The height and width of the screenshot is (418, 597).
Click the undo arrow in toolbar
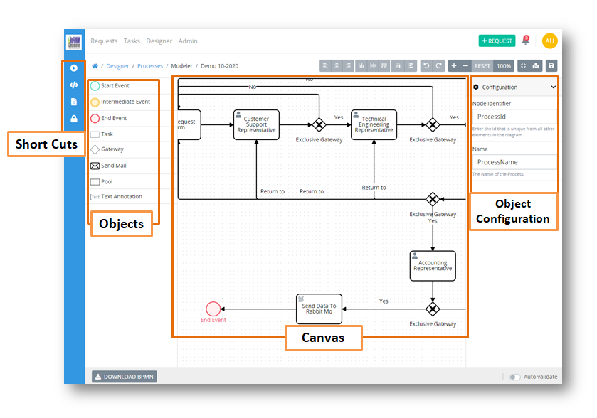click(426, 66)
